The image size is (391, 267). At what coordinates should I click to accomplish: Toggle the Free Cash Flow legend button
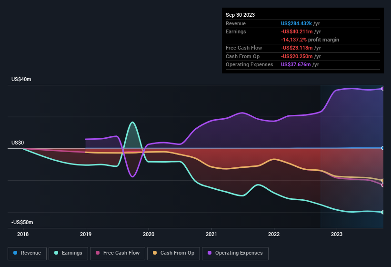(x=118, y=253)
